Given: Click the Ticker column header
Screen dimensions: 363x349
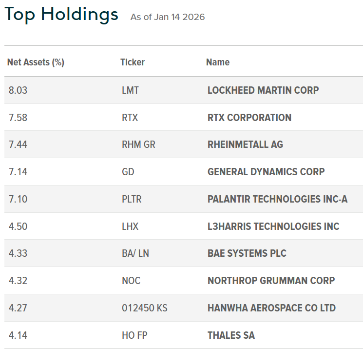Looking at the screenshot, I should pyautogui.click(x=132, y=62).
